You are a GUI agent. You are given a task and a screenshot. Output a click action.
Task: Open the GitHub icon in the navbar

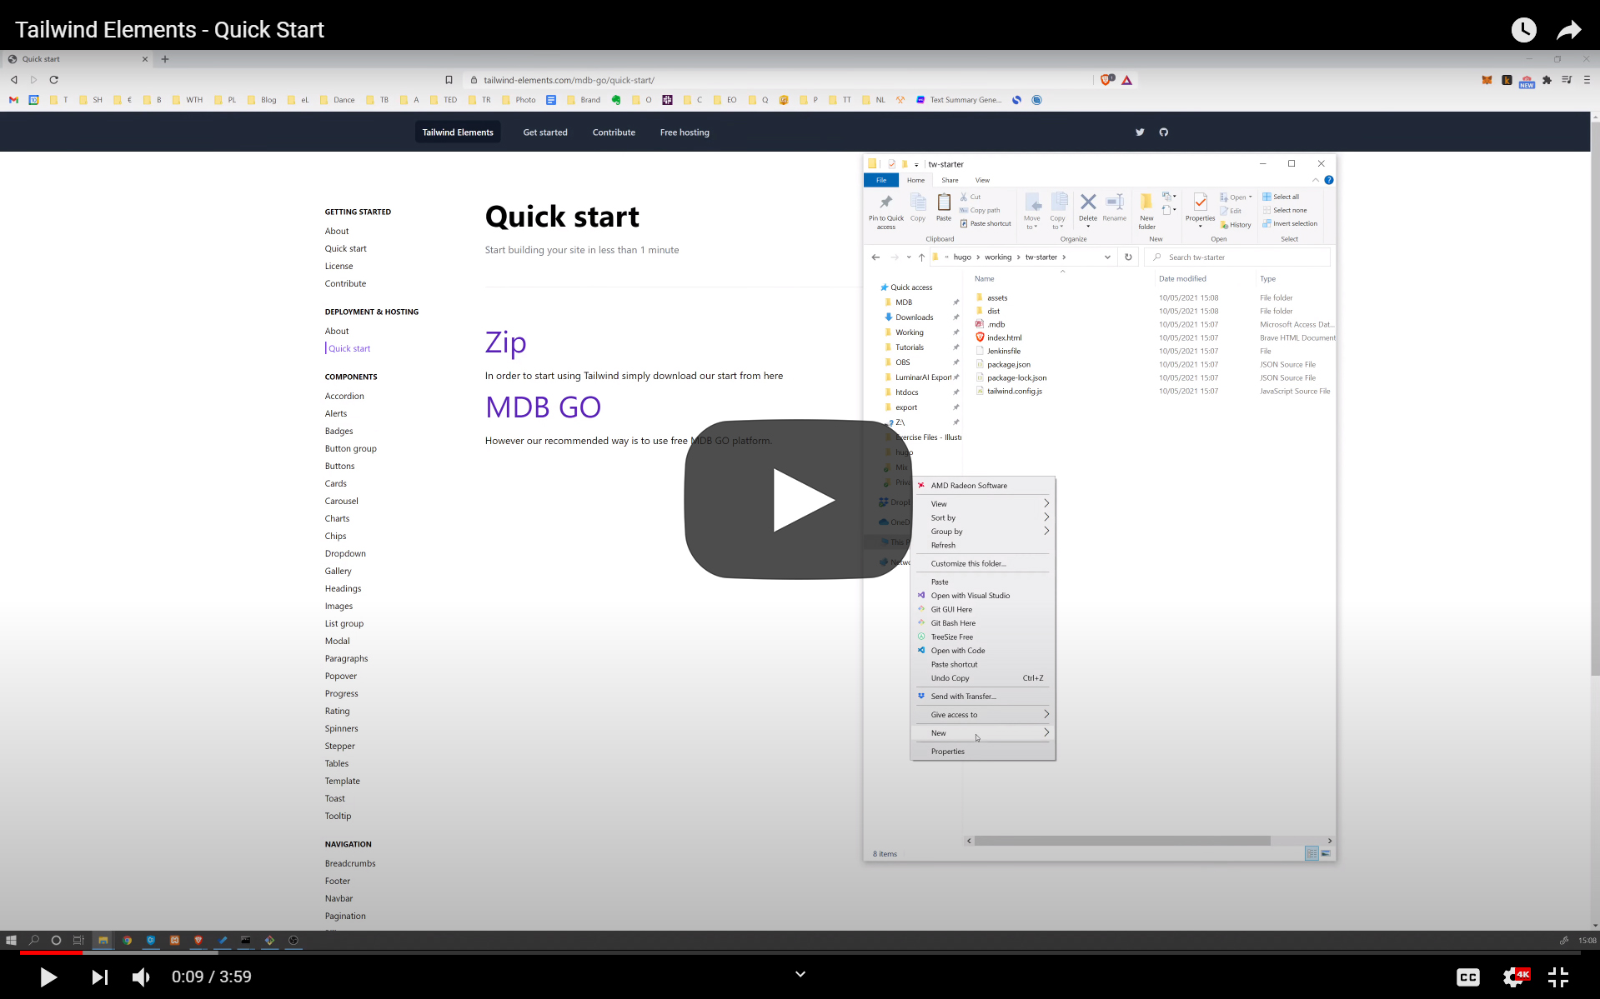[1164, 132]
